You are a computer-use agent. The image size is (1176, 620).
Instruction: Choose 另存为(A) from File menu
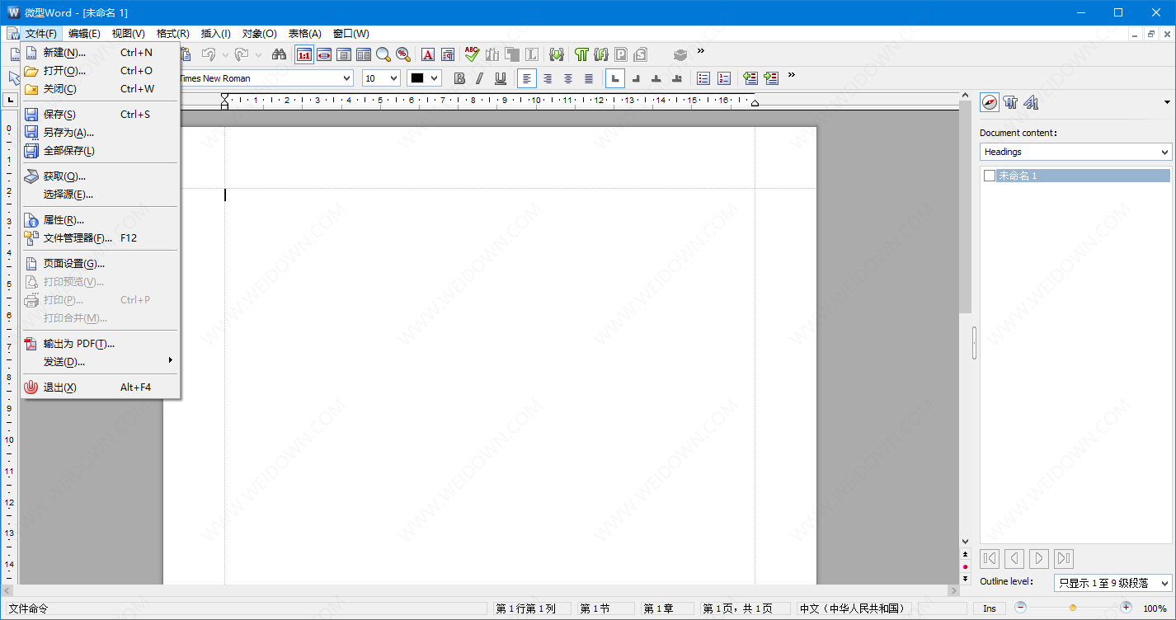pyautogui.click(x=100, y=132)
